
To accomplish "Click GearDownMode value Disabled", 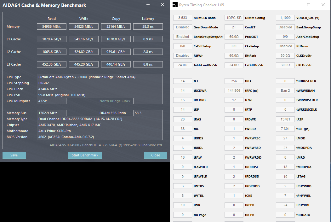I will click(183, 27).
